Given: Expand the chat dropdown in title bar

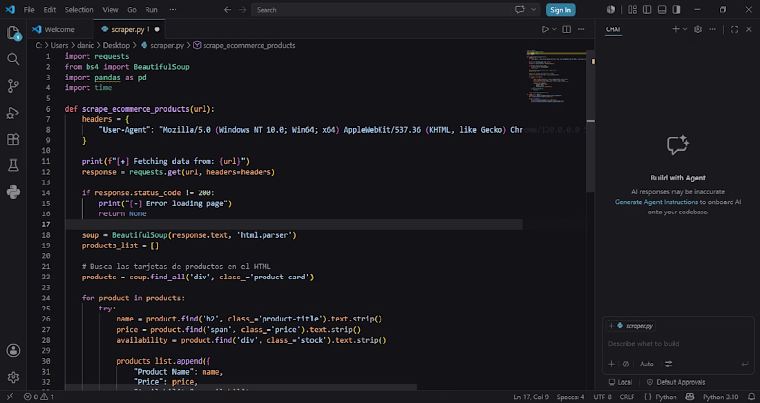Looking at the screenshot, I should [533, 10].
